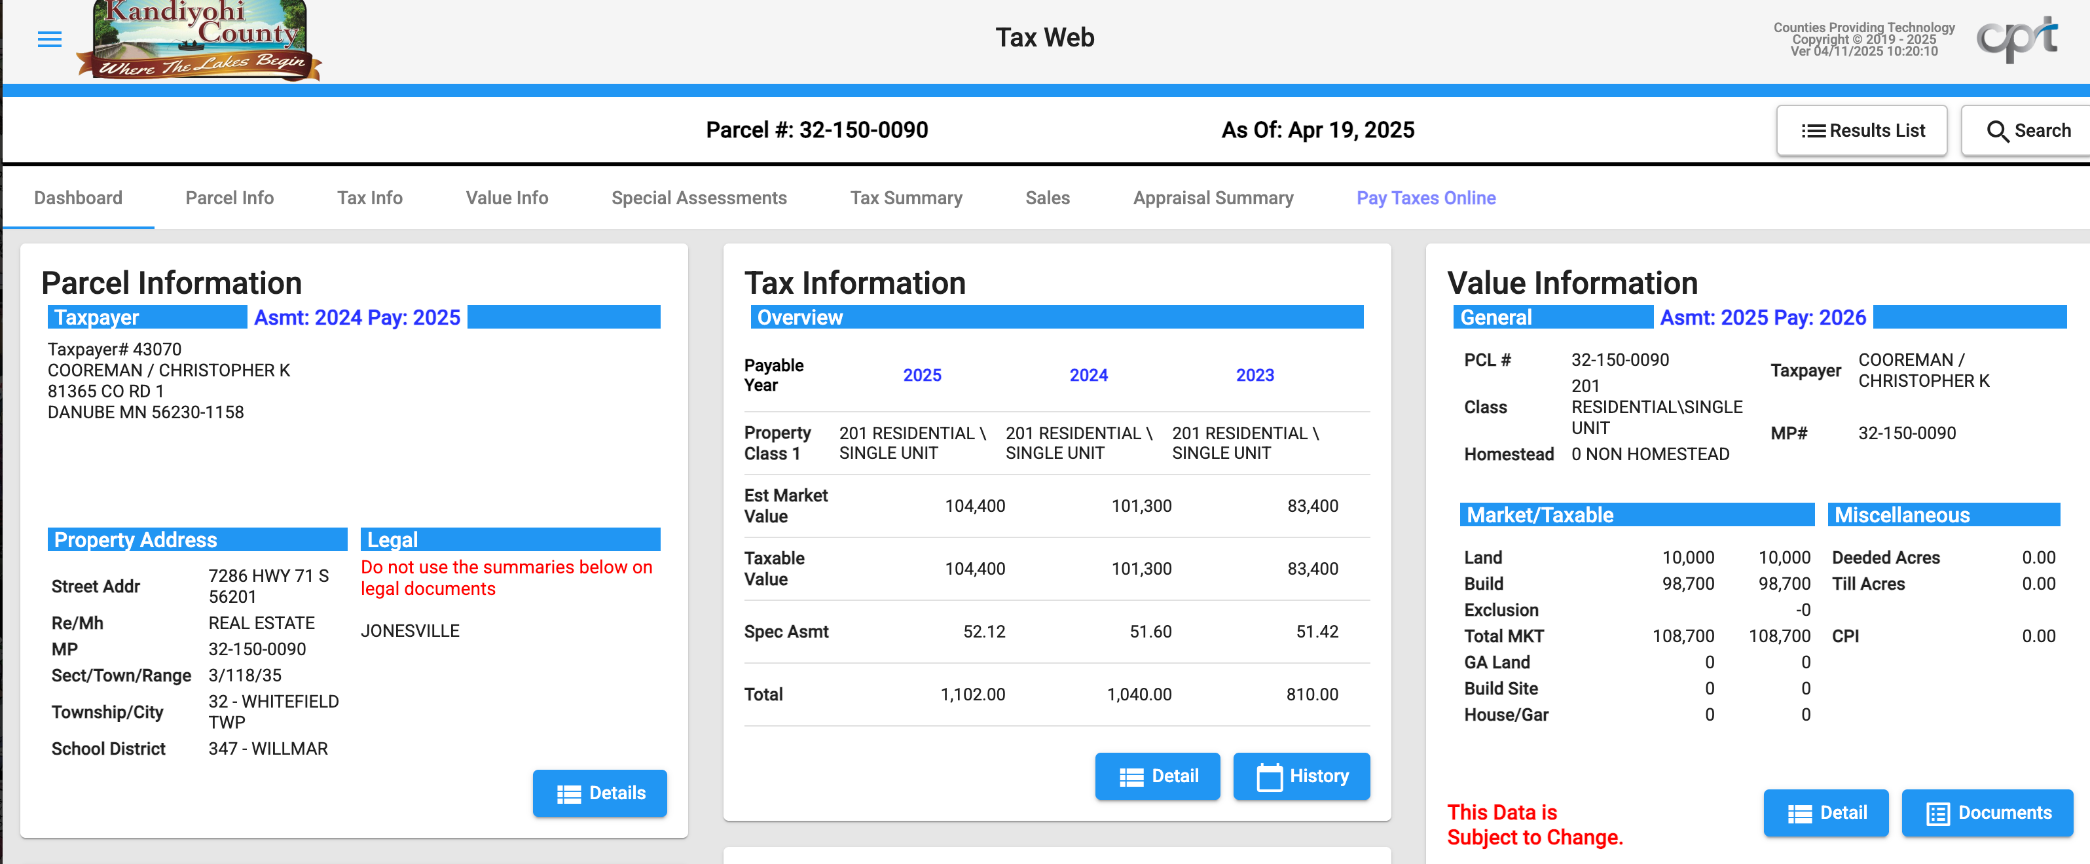
Task: Click the Sect/Town/Range value 3/118/35
Action: pos(244,675)
